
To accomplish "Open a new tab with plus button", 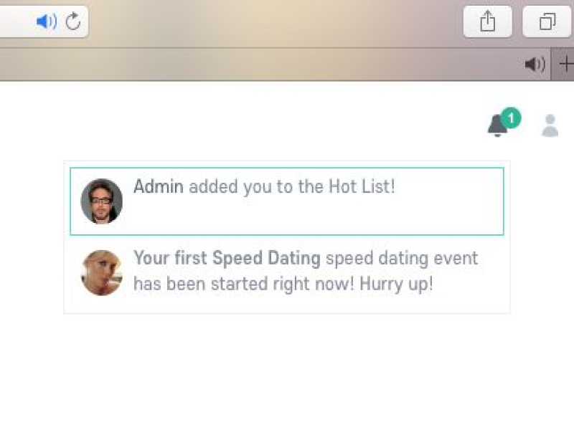I will click(x=566, y=65).
